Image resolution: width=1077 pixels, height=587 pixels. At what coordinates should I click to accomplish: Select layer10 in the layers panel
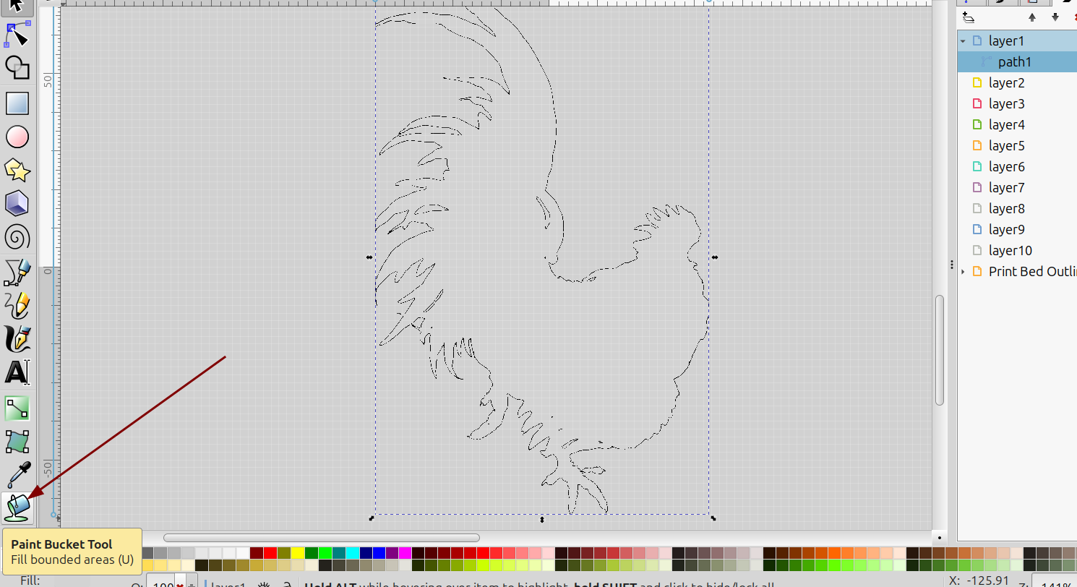click(1010, 251)
